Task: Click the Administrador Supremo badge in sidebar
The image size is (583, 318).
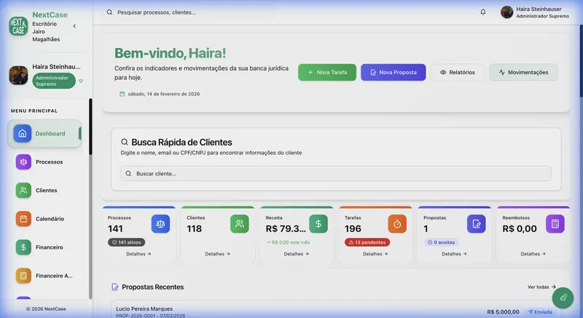Action: (54, 81)
